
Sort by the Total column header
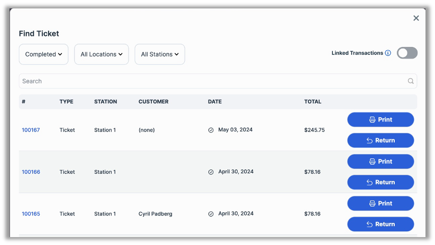pyautogui.click(x=313, y=102)
